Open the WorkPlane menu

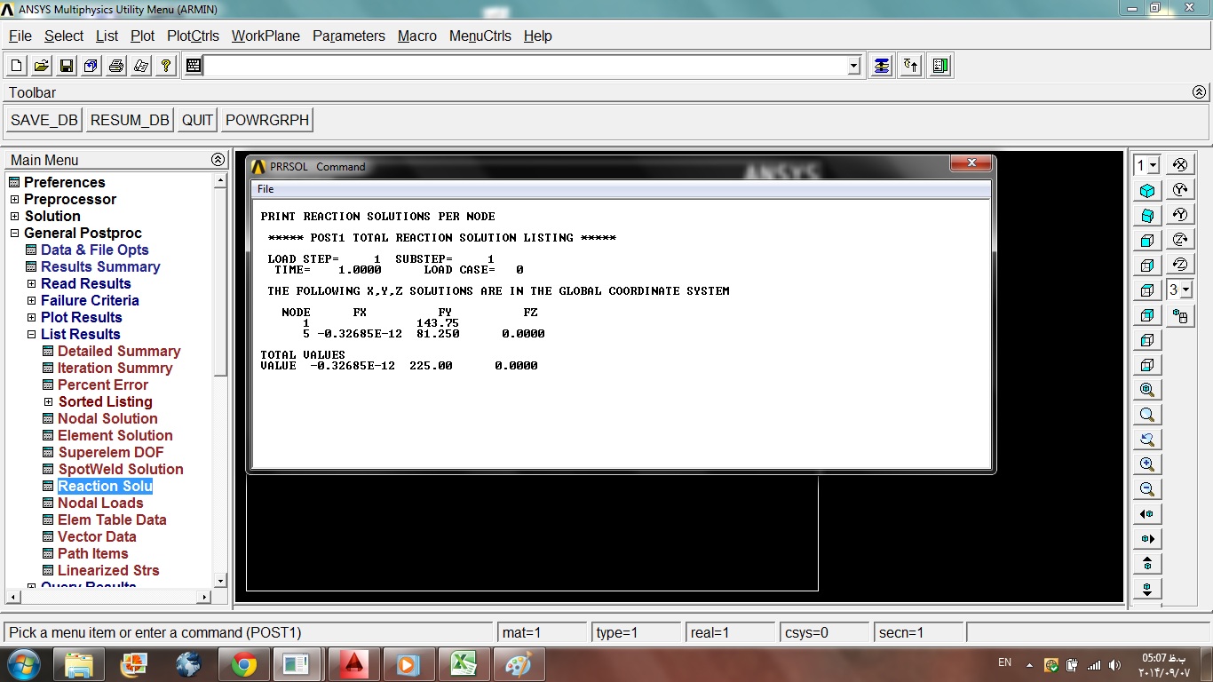[x=266, y=36]
